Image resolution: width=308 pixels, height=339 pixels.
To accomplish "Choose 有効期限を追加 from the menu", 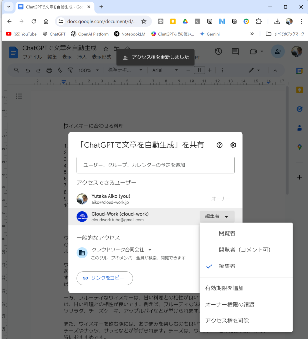I will 224,288.
